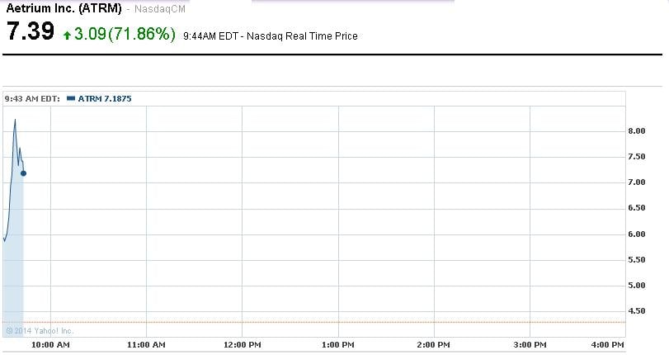Click the 10:00 AM time axis label
The width and height of the screenshot is (669, 355).
click(x=51, y=343)
